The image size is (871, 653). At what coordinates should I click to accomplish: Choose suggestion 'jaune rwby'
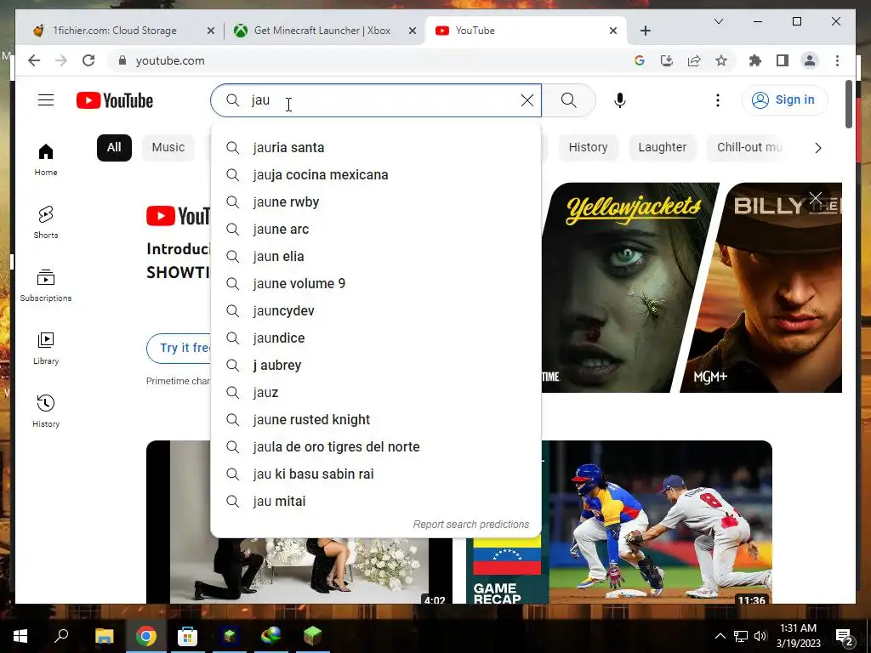click(375, 202)
